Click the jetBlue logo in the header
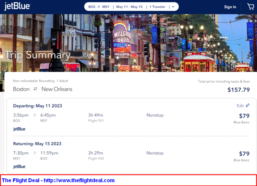The image size is (257, 186). (17, 7)
